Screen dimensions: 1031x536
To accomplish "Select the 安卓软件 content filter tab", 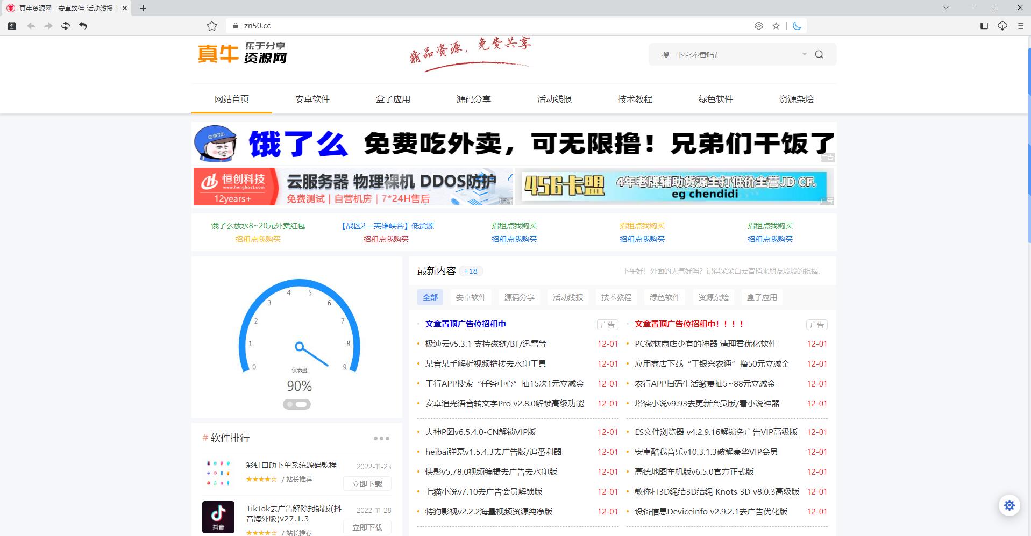I will pos(471,297).
